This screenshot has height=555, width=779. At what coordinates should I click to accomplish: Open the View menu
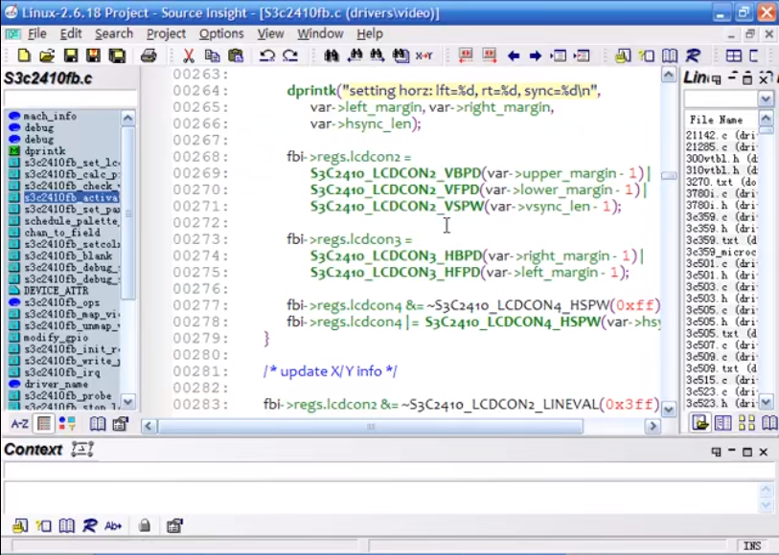(x=270, y=33)
